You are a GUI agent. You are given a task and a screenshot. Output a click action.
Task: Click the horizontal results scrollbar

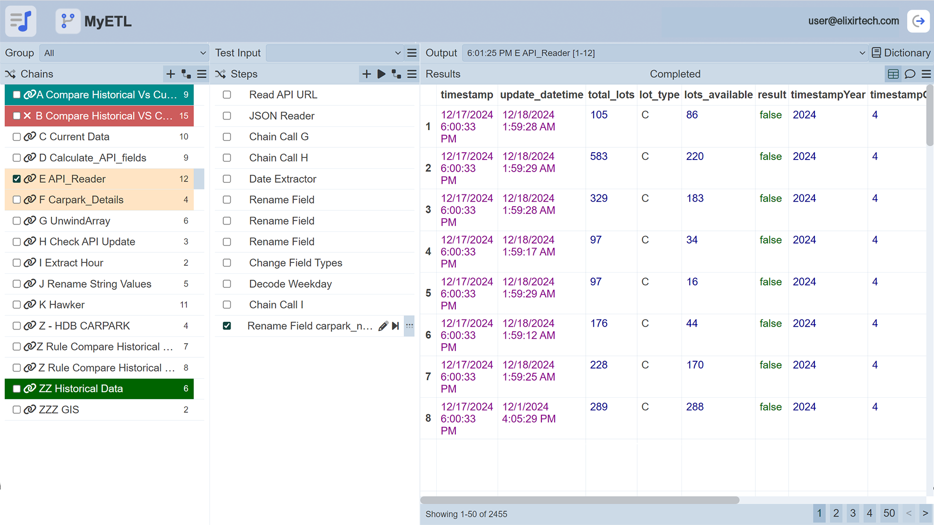pyautogui.click(x=579, y=500)
